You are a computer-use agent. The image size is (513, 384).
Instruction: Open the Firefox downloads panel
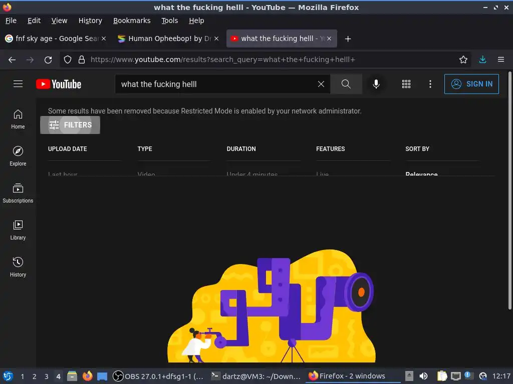tap(482, 59)
